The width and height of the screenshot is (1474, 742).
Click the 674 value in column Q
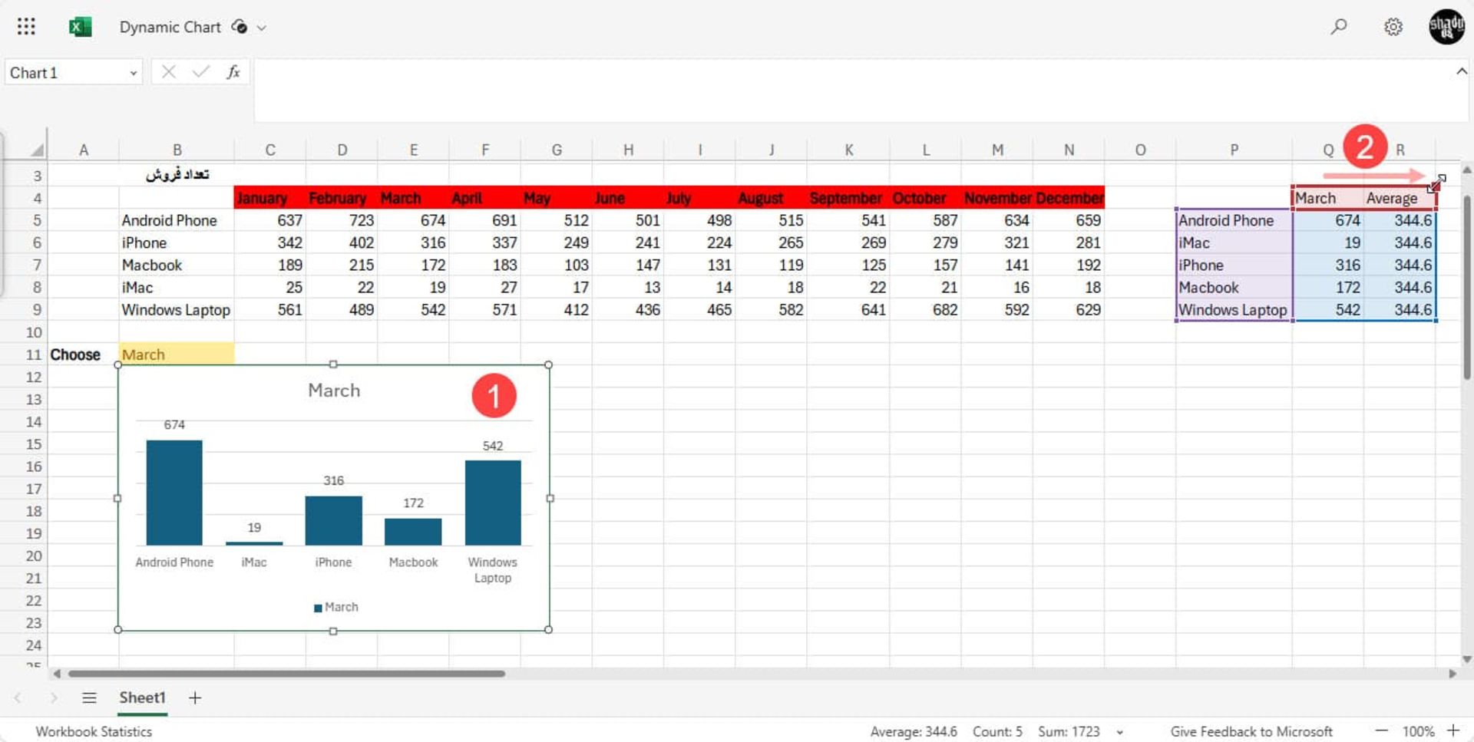click(1328, 220)
